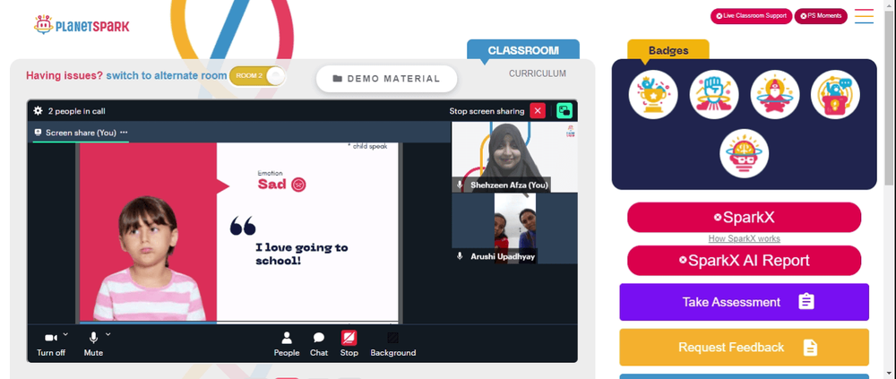Open the Chat panel
This screenshot has height=379, width=896.
tap(319, 344)
